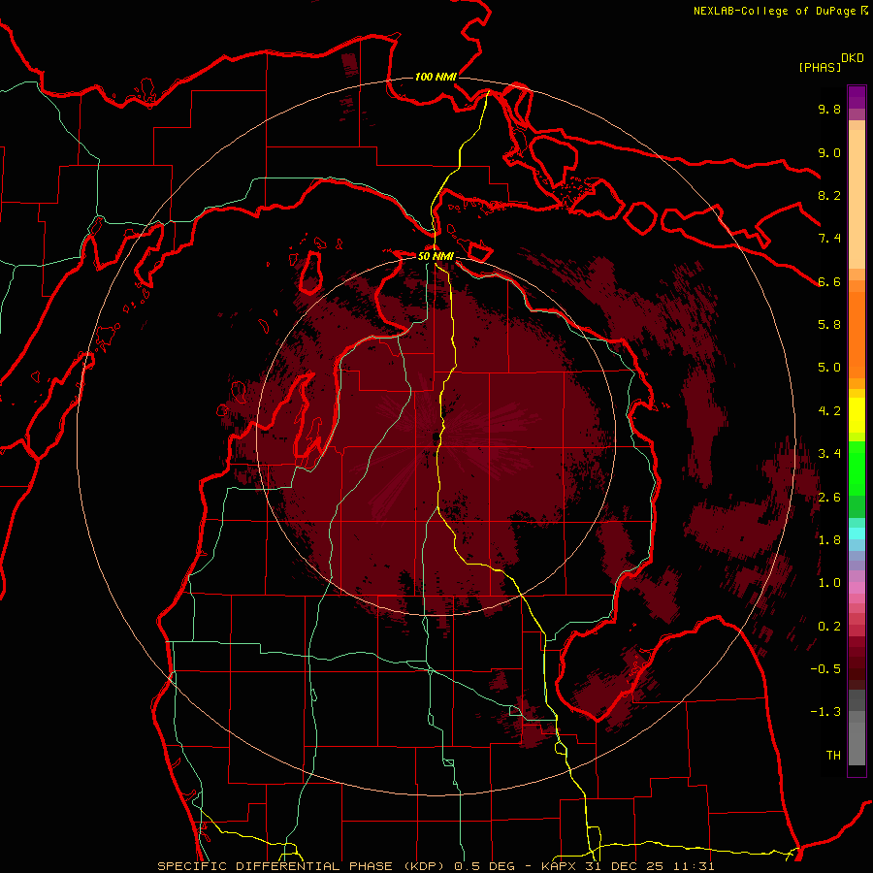Image resolution: width=873 pixels, height=873 pixels.
Task: Click the 1.0 legend value
Action: [829, 583]
